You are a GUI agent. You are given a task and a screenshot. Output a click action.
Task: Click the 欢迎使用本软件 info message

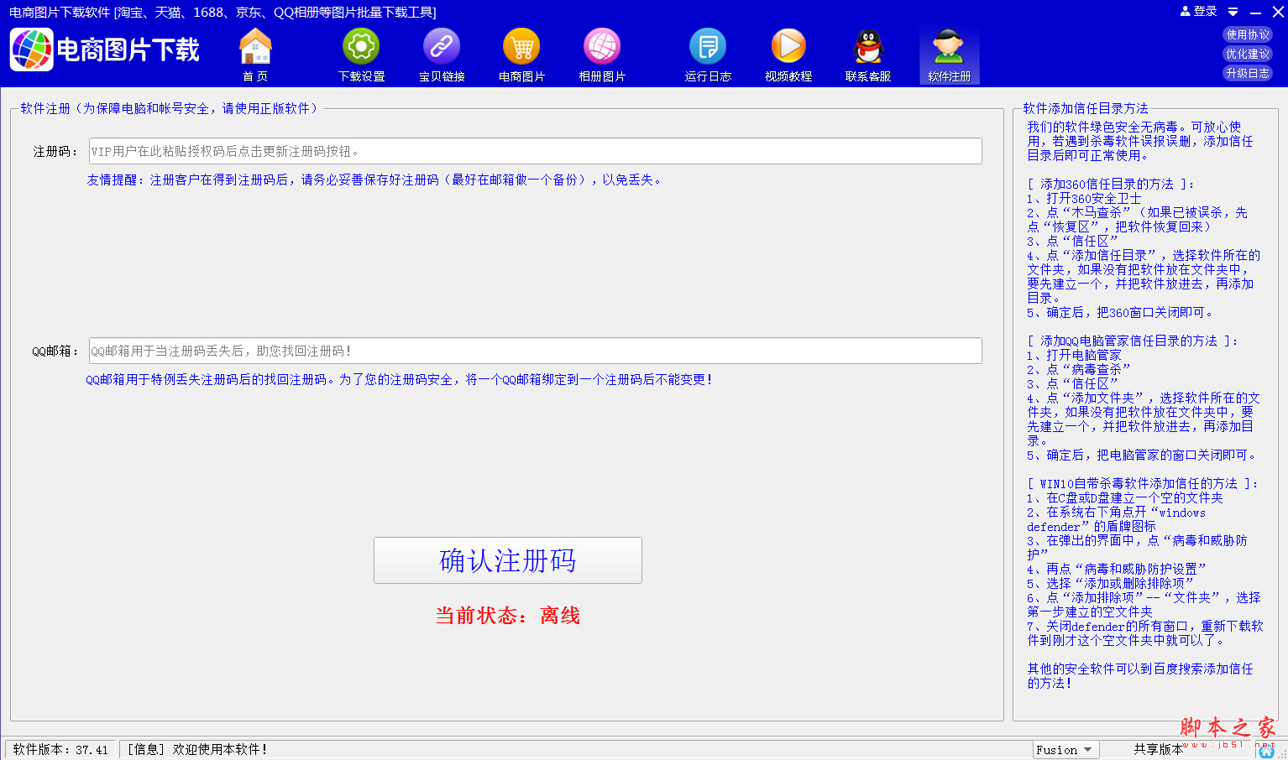197,750
